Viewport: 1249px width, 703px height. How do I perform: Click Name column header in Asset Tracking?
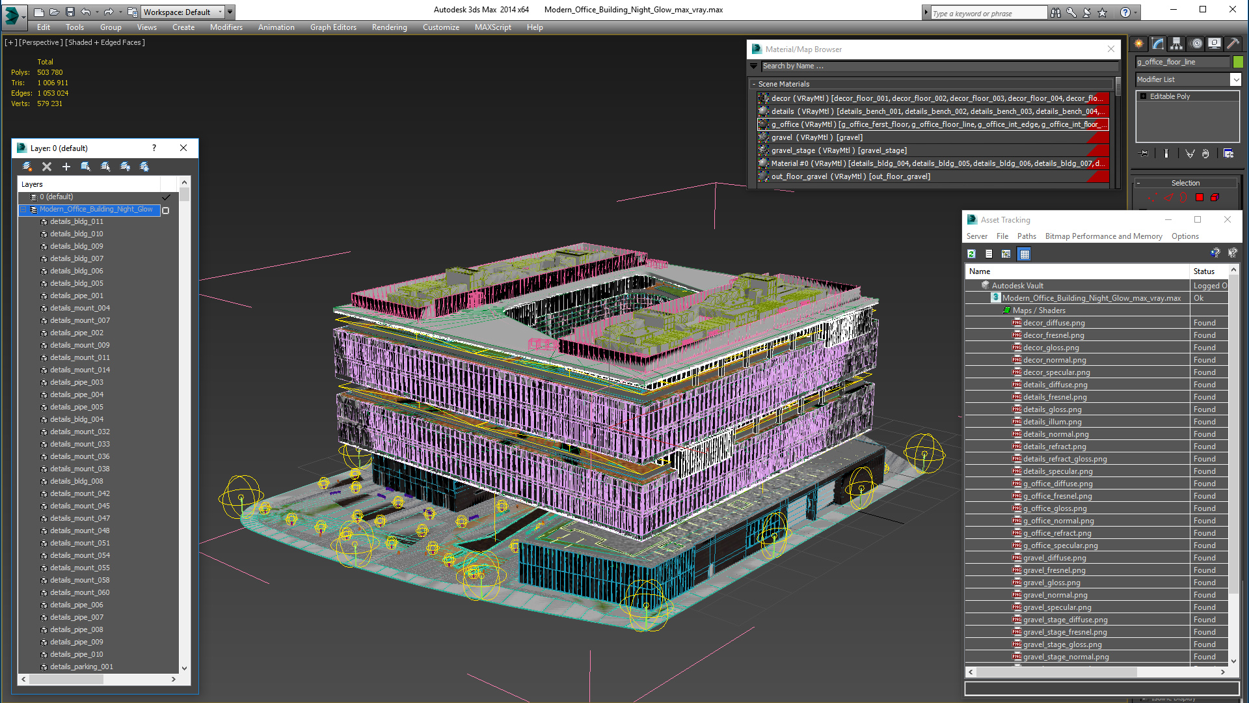(x=1077, y=271)
